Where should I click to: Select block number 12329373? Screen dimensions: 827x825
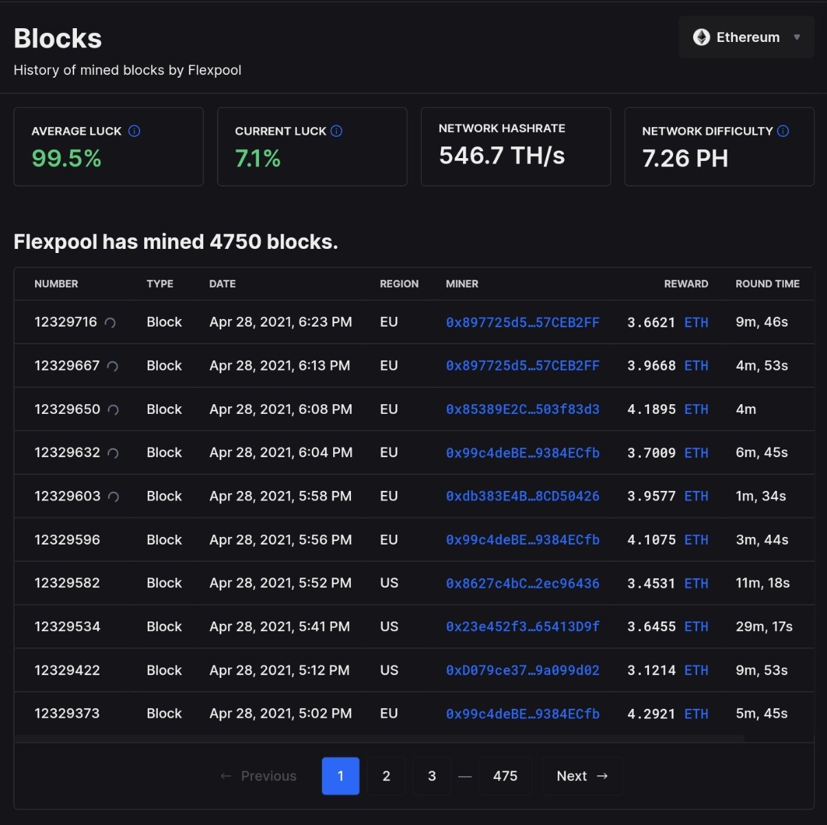(x=67, y=714)
